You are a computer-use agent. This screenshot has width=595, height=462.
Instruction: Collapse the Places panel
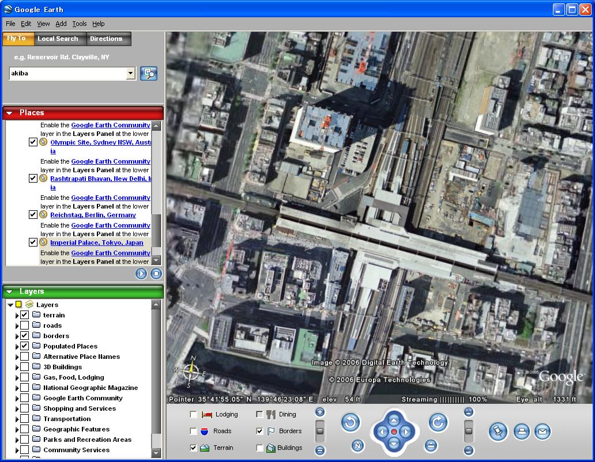[x=10, y=113]
